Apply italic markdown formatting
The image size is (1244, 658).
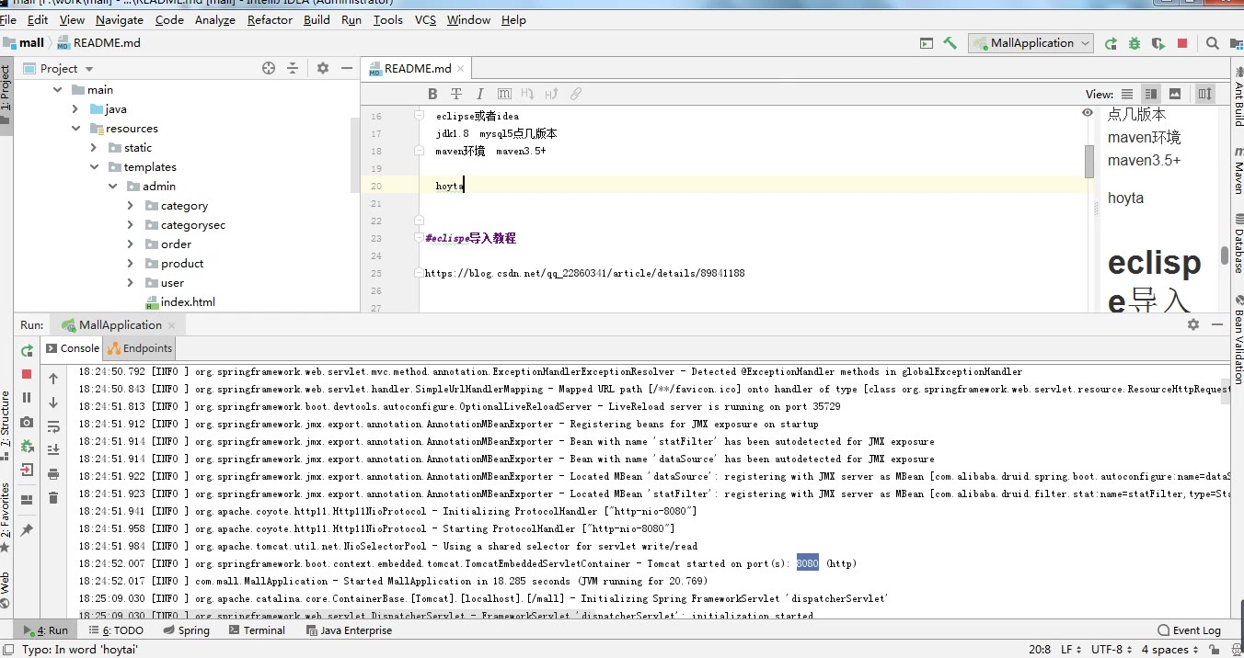479,94
